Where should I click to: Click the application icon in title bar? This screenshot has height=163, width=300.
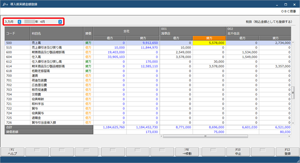tap(5, 4)
